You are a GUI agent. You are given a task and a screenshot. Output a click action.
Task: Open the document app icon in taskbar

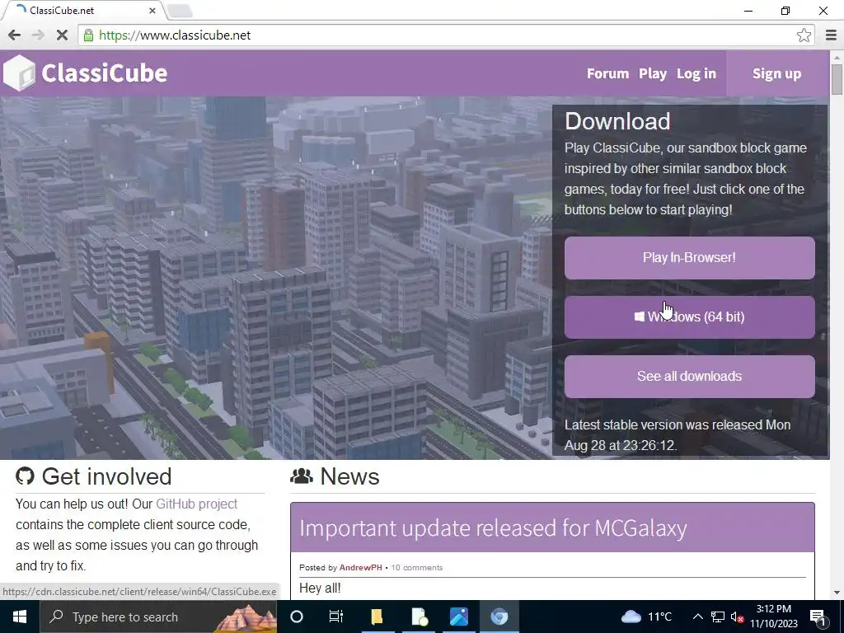(418, 617)
